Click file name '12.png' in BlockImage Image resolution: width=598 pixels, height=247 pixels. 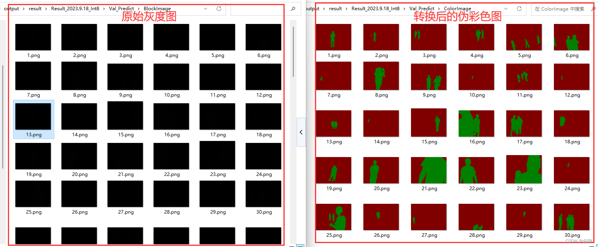tap(264, 95)
